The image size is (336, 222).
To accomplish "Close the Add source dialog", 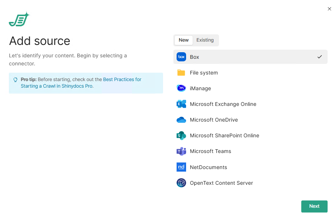I will pyautogui.click(x=329, y=9).
